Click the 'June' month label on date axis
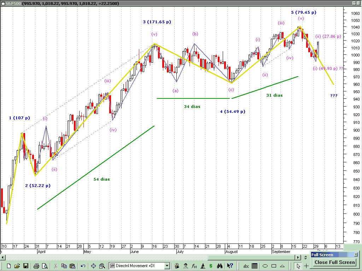The width and height of the screenshot is (362, 271). [135, 252]
